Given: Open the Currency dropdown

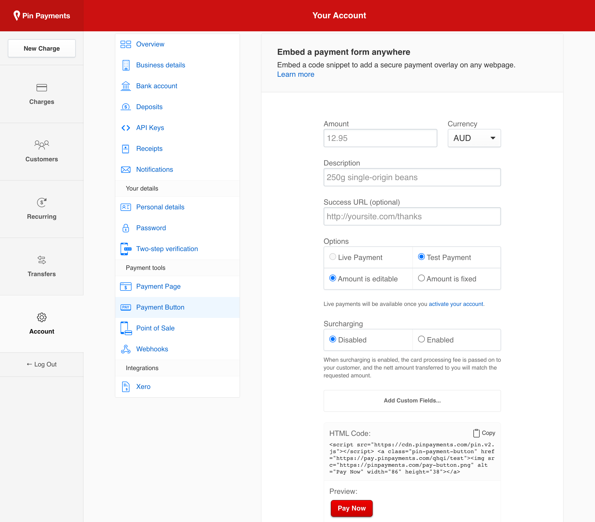Looking at the screenshot, I should click(474, 138).
